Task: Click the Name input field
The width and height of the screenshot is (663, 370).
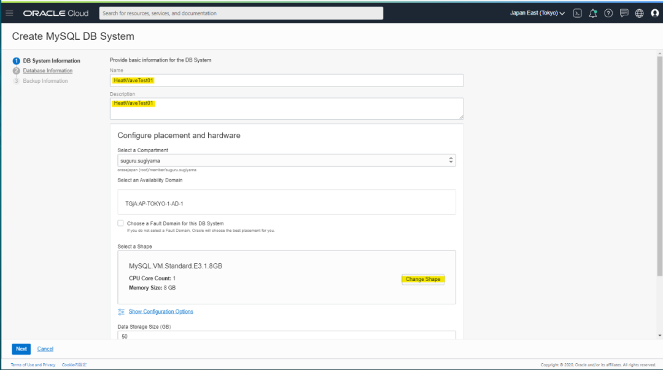Action: (286, 80)
